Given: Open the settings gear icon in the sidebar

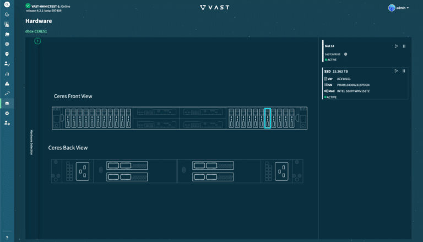Looking at the screenshot, I should (x=7, y=113).
